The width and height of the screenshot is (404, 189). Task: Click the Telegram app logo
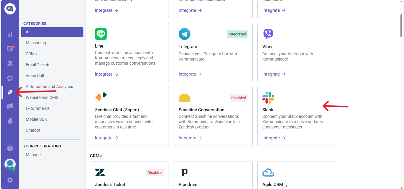[185, 34]
